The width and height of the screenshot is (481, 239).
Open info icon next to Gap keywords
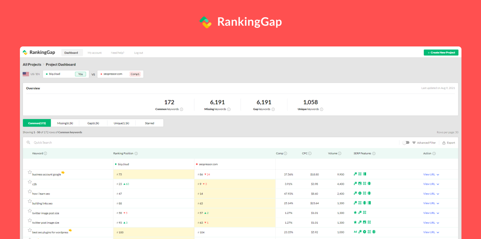click(x=273, y=109)
